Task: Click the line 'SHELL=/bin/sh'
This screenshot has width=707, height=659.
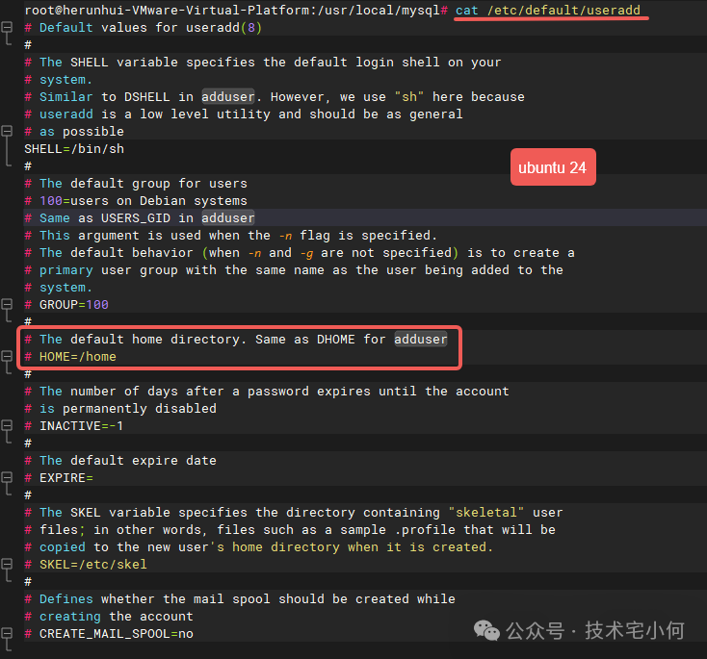Action: (x=74, y=149)
